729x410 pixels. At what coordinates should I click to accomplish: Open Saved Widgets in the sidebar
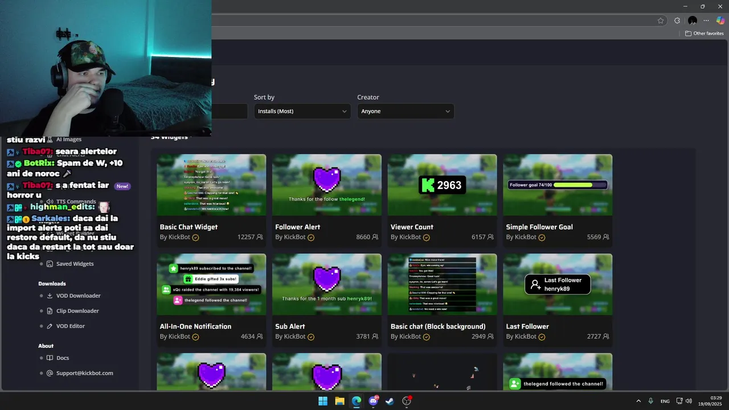point(75,264)
